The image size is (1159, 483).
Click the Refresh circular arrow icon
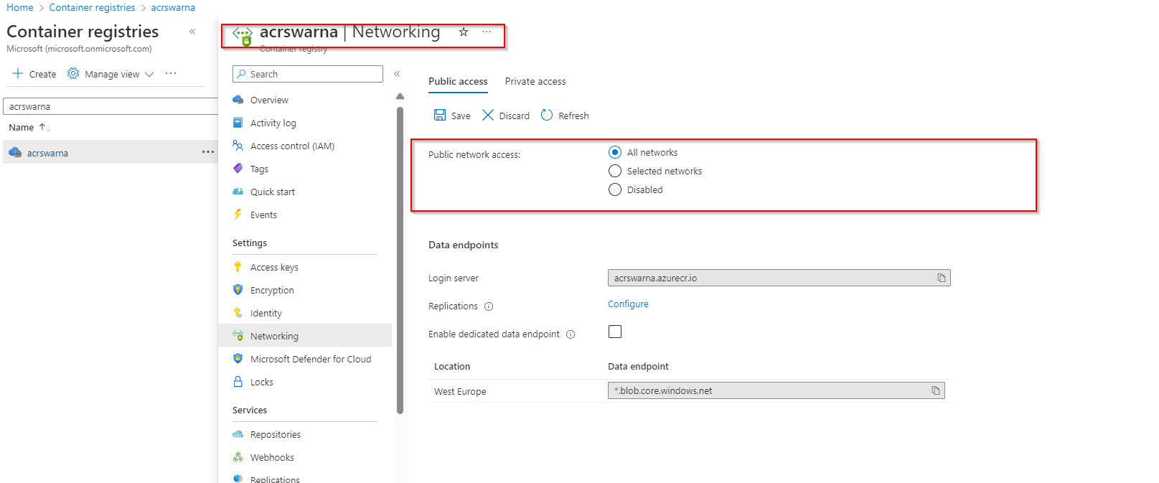547,116
